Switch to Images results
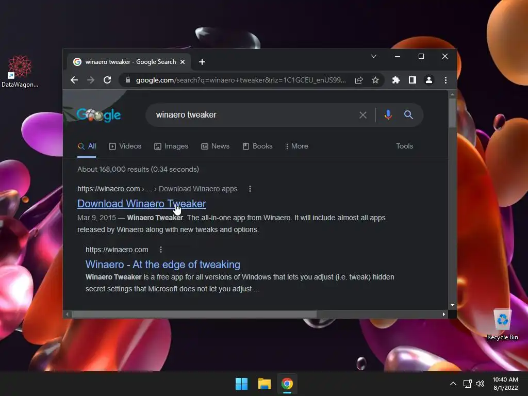528x396 pixels. (x=171, y=146)
